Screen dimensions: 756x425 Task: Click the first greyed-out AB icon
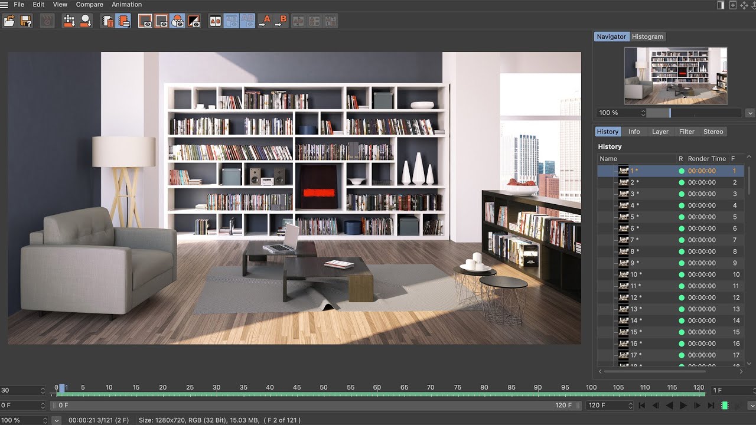coord(298,21)
